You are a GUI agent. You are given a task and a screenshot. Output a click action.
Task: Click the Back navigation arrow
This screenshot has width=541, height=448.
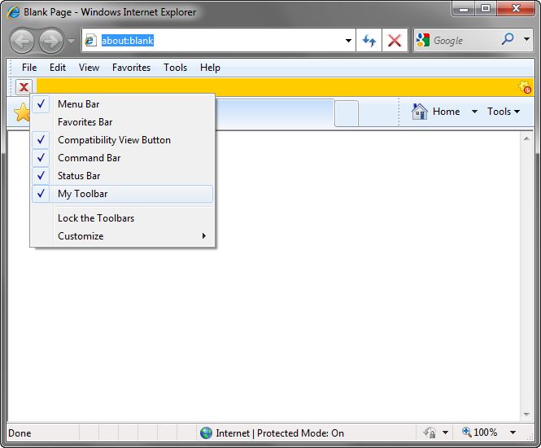(22, 41)
